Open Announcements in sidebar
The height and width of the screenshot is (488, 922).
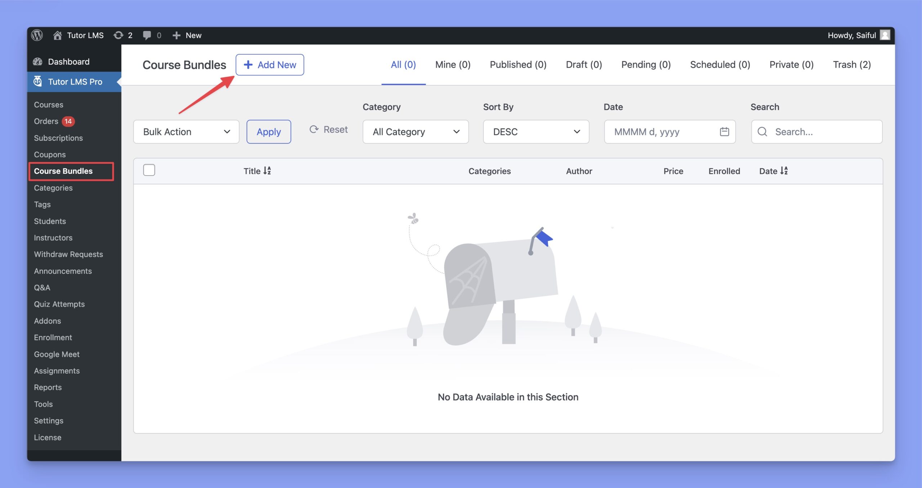pos(63,271)
